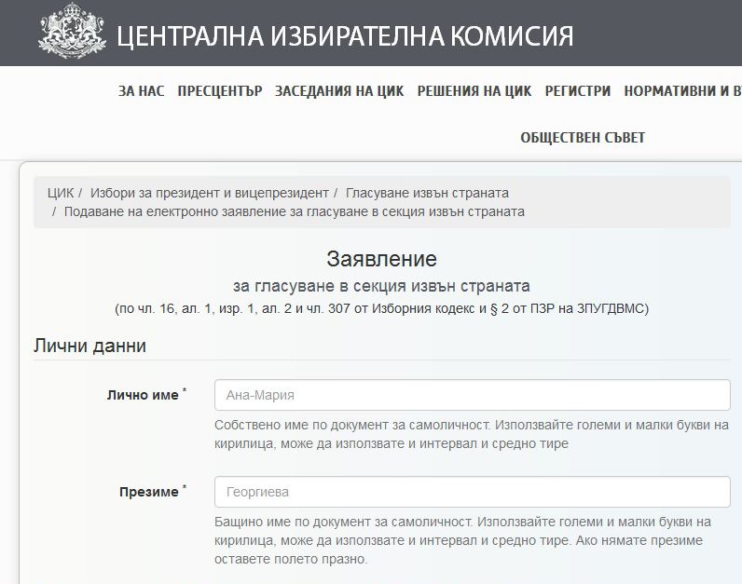Click the Презиме field label

pos(148,492)
